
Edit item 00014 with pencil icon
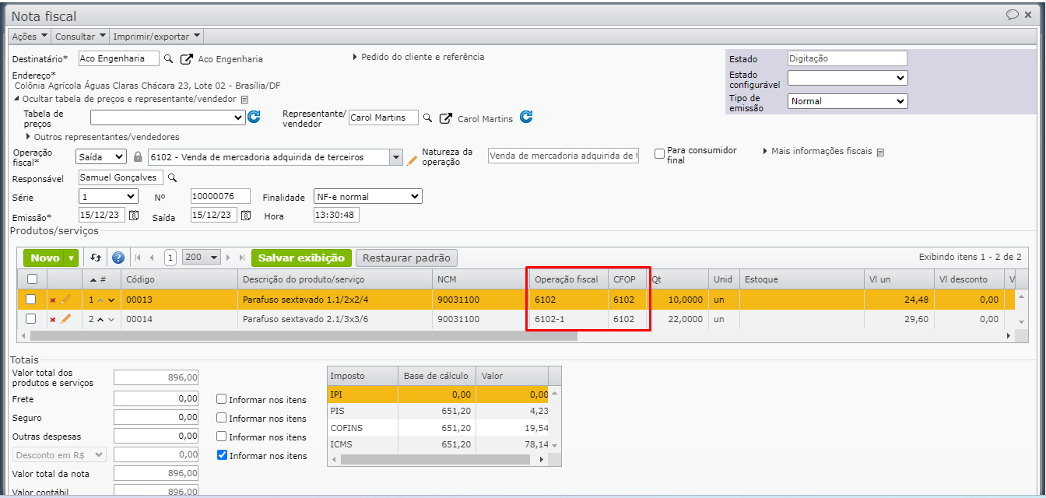[x=65, y=319]
